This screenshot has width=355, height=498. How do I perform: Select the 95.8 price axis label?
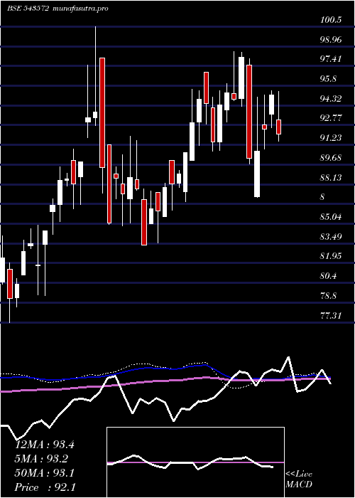tap(329, 79)
